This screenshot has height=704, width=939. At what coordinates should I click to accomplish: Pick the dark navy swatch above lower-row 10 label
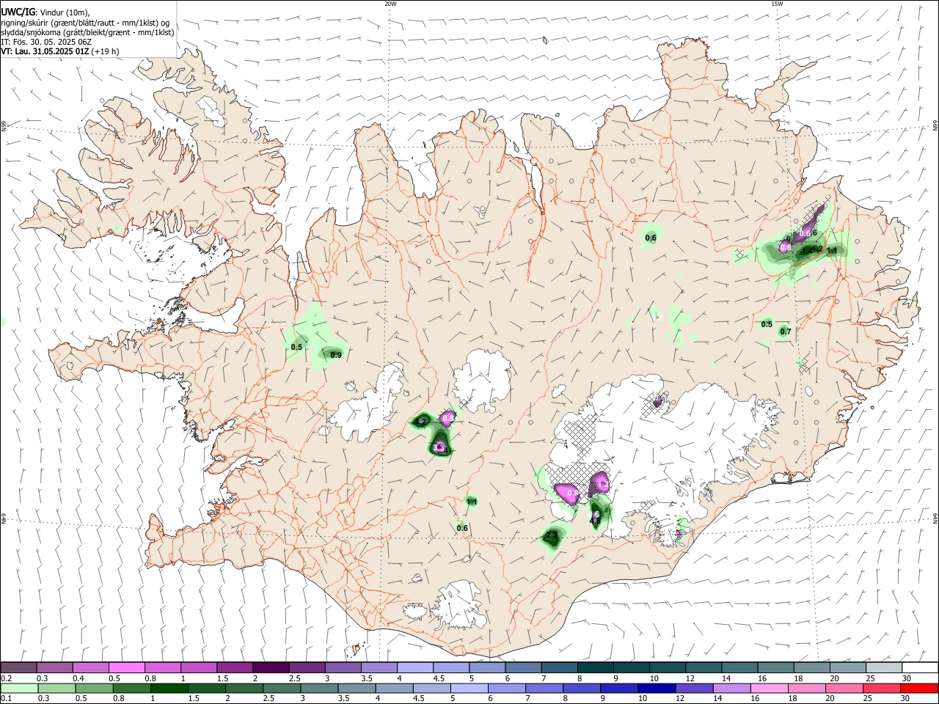(x=655, y=688)
